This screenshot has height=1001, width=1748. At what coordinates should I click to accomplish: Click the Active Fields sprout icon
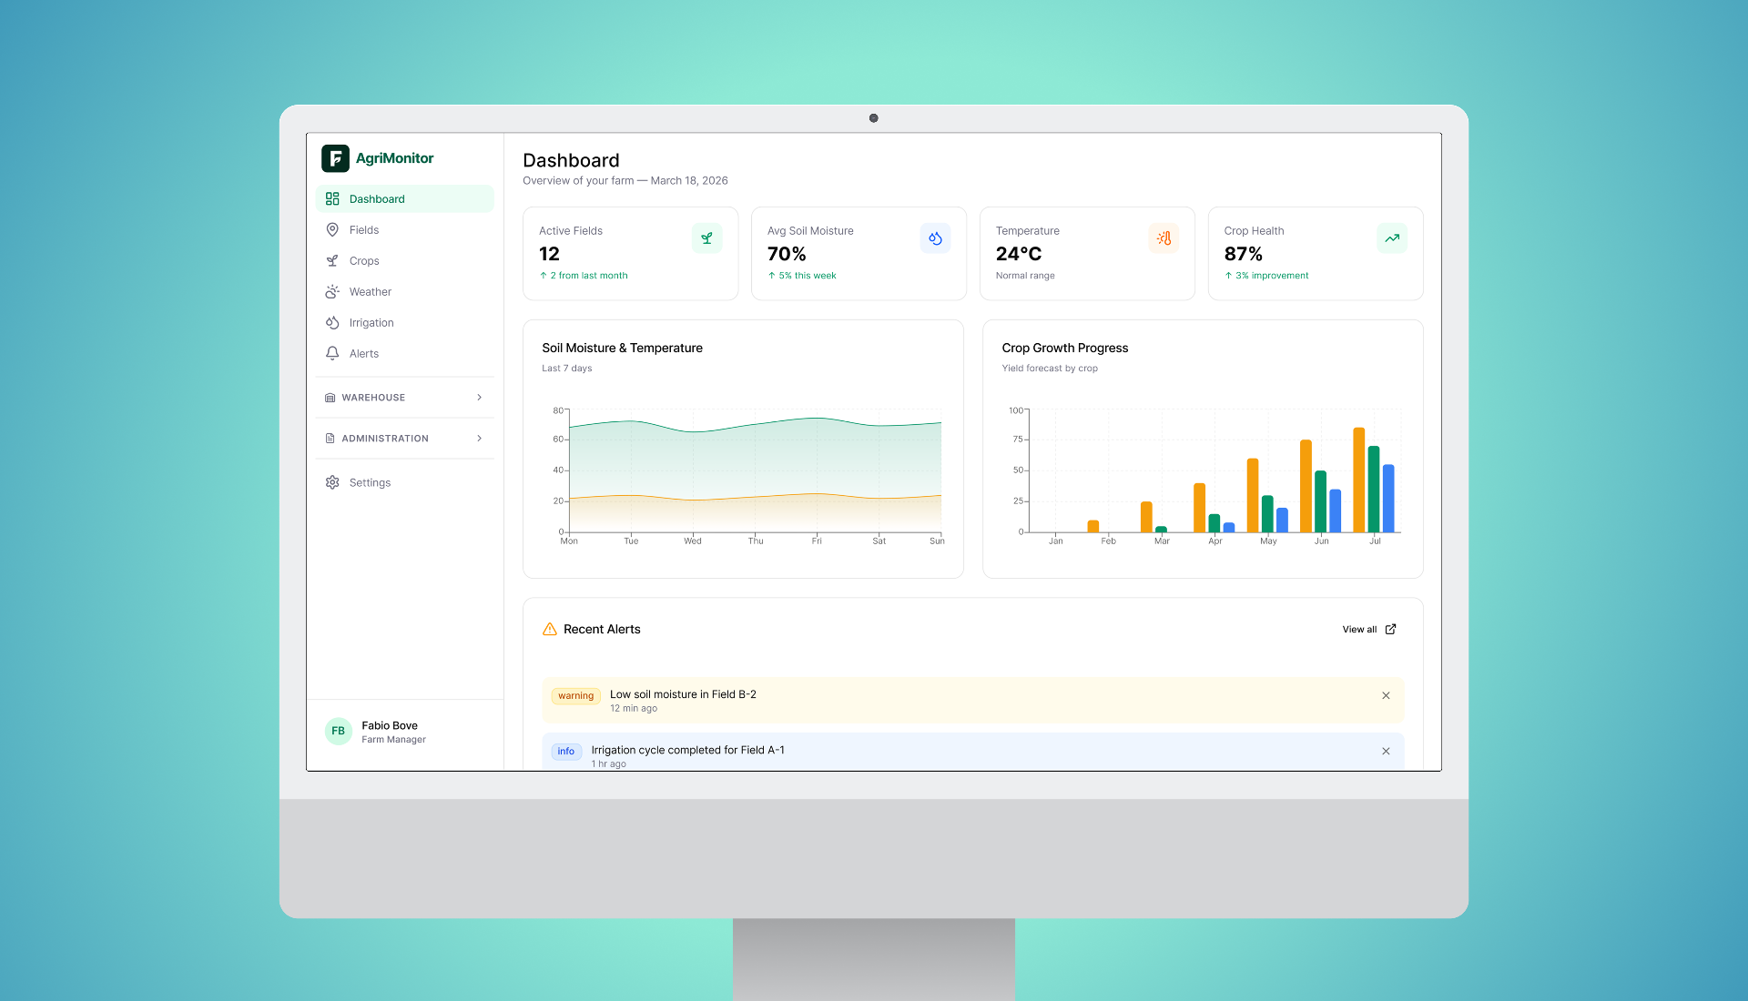[x=707, y=238]
